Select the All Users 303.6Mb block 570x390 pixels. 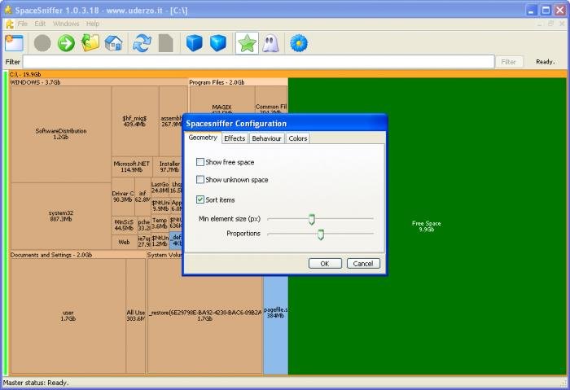(x=136, y=315)
